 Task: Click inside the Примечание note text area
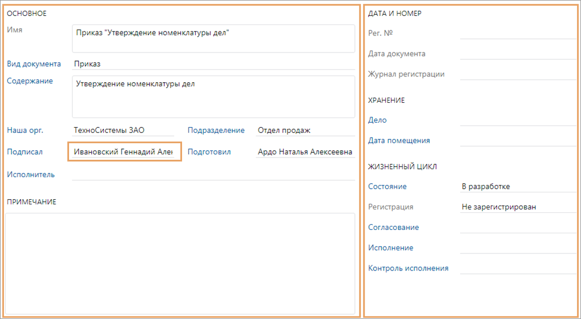click(x=180, y=263)
